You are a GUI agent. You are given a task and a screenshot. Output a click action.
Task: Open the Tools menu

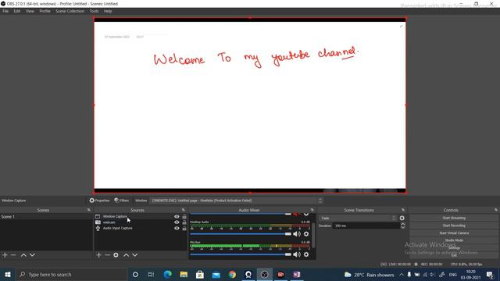(x=94, y=11)
